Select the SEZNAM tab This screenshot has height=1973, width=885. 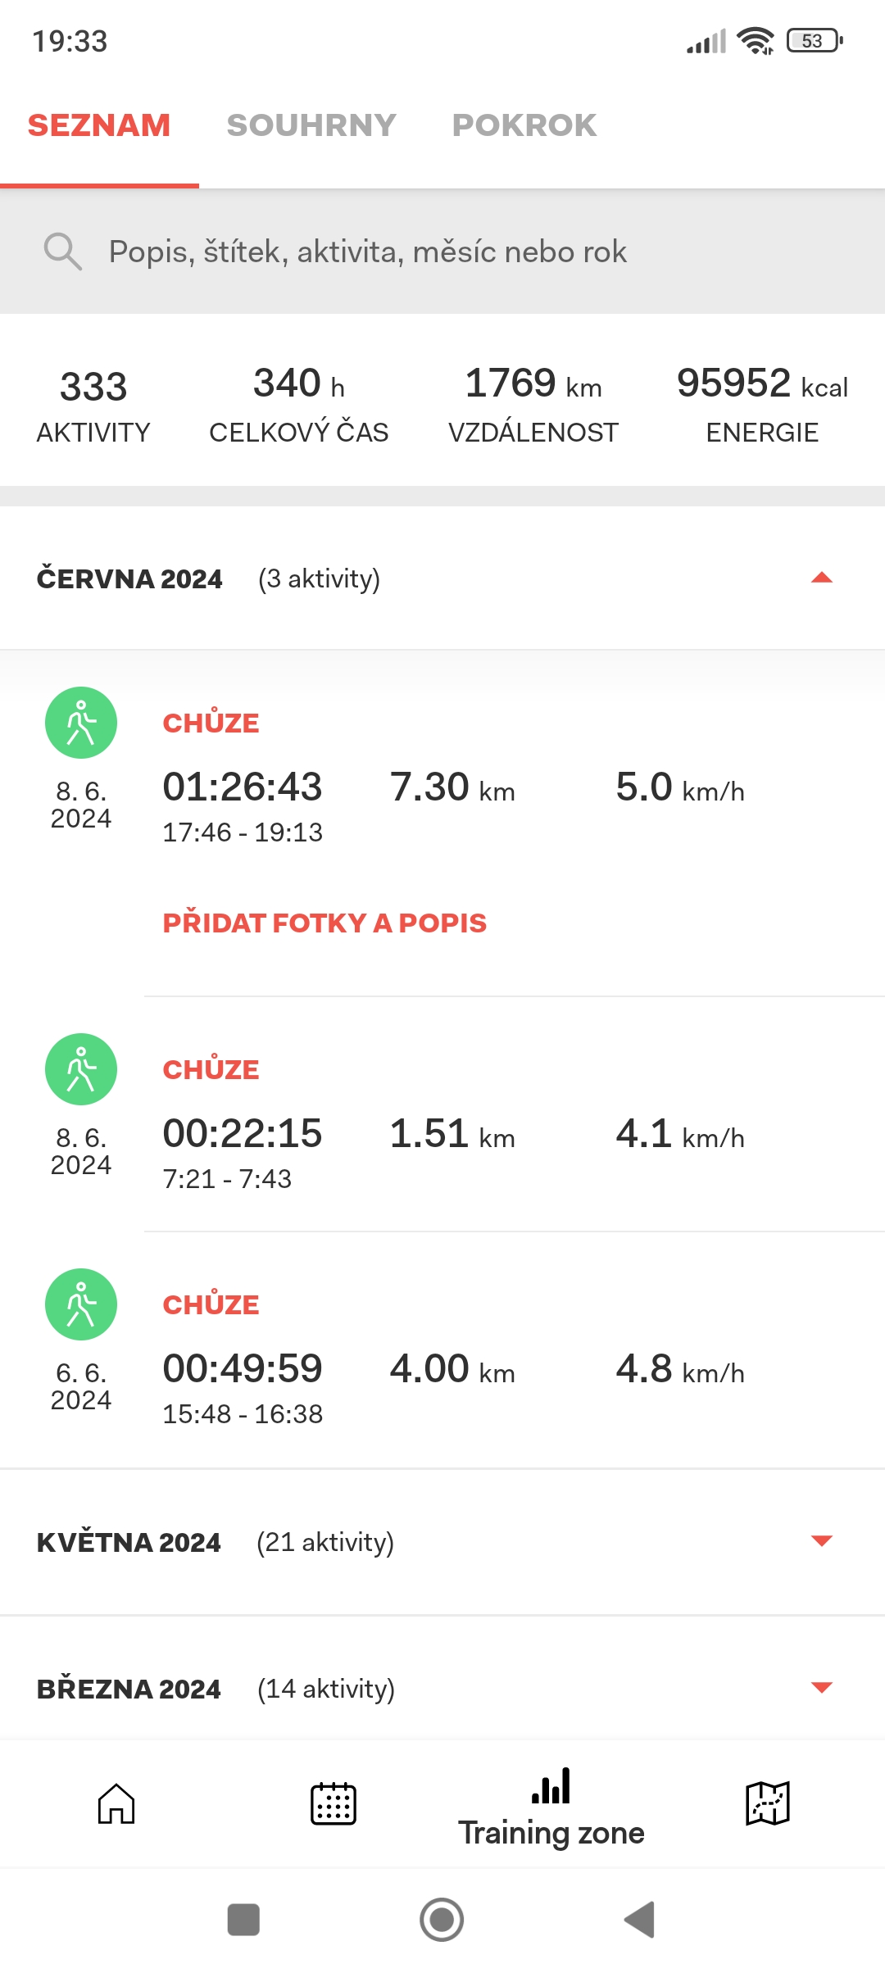coord(99,125)
